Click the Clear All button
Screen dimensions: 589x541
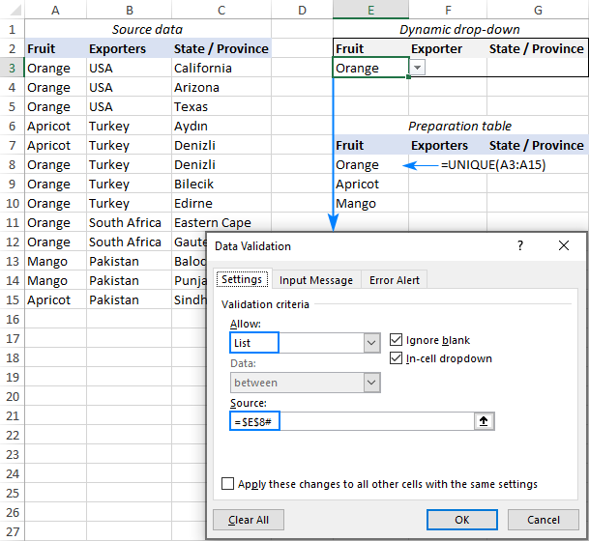[x=249, y=520]
